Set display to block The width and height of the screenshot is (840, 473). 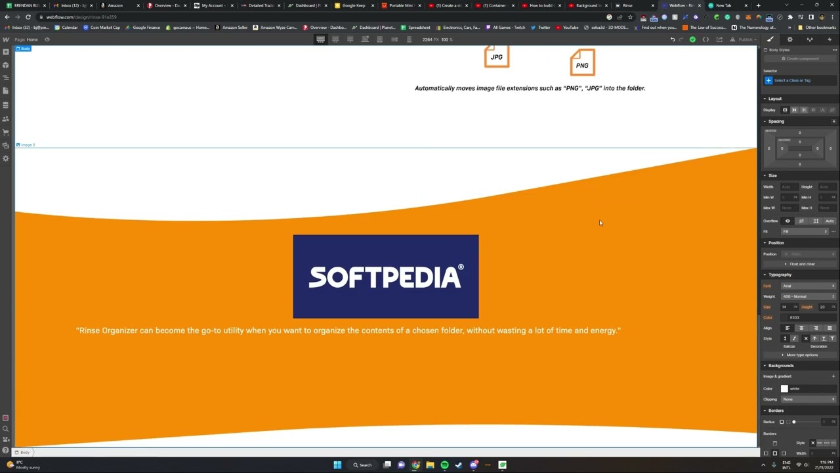click(x=784, y=110)
